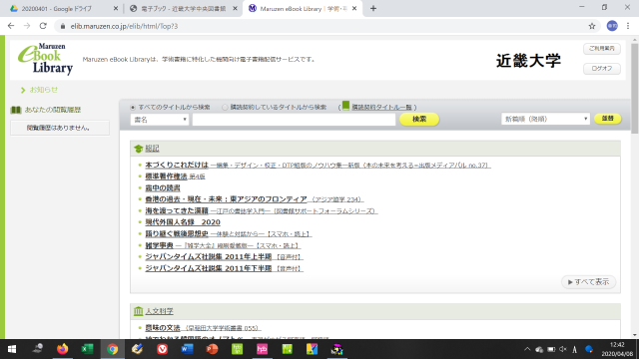Open the Chrome profile avatar

pyautogui.click(x=612, y=26)
